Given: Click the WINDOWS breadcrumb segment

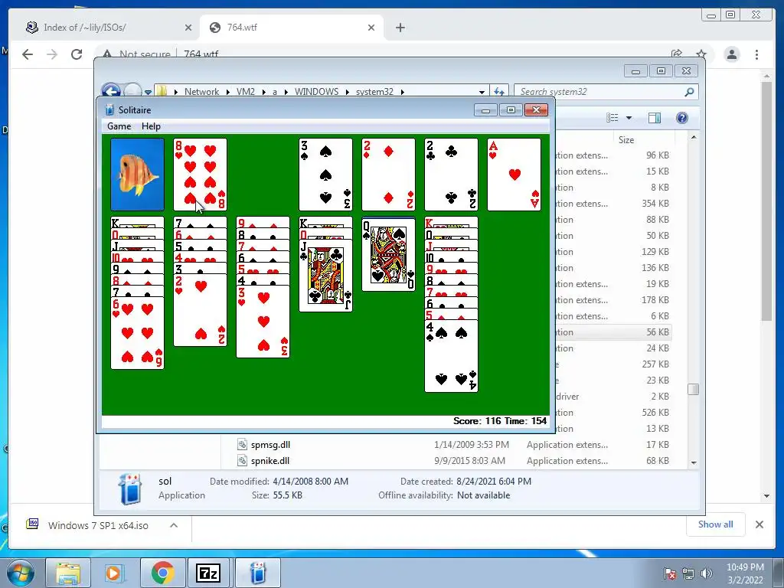Looking at the screenshot, I should point(316,92).
